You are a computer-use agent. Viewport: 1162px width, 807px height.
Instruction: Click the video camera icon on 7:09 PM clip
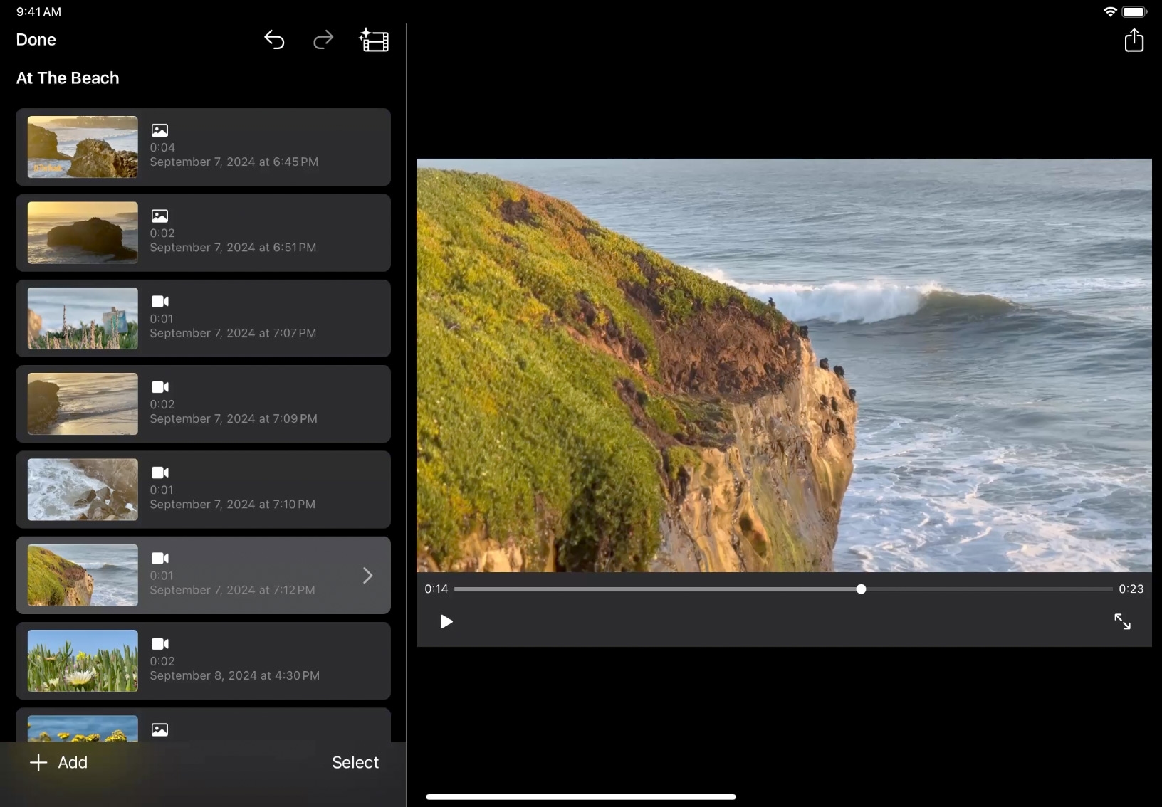coord(159,387)
